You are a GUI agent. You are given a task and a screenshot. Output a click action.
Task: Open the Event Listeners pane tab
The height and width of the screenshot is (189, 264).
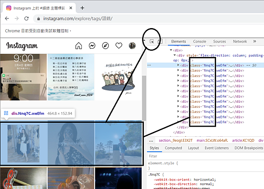[x=216, y=148]
